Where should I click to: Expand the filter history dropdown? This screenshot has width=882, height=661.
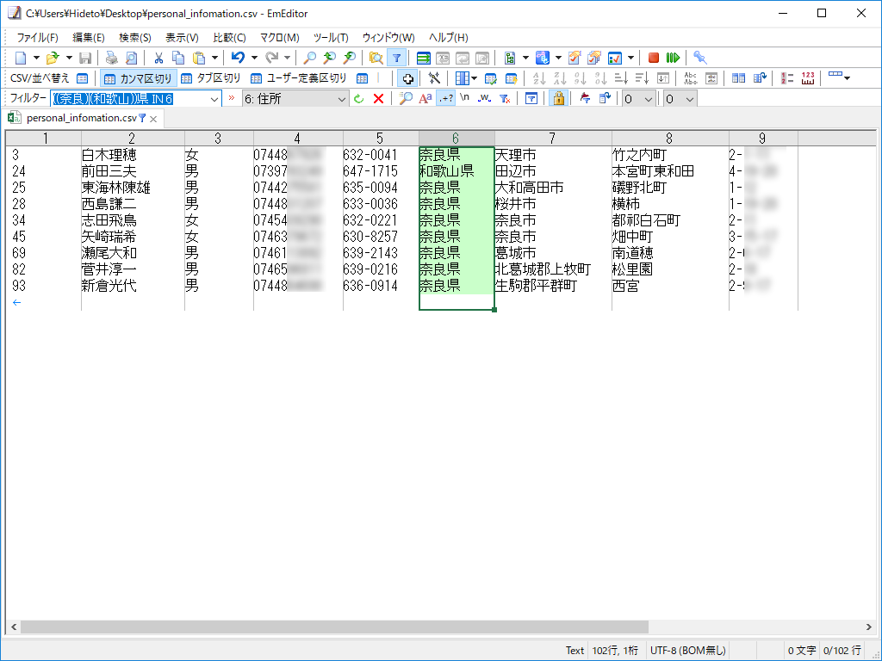(x=214, y=98)
